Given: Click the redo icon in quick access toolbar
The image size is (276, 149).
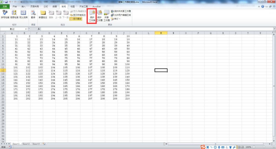Looking at the screenshot, I should coord(16,2).
